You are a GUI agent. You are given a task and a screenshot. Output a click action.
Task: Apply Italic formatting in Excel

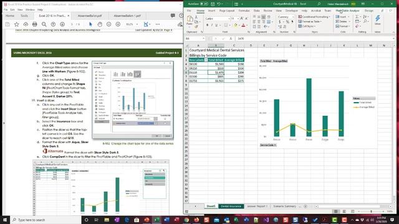(x=212, y=25)
